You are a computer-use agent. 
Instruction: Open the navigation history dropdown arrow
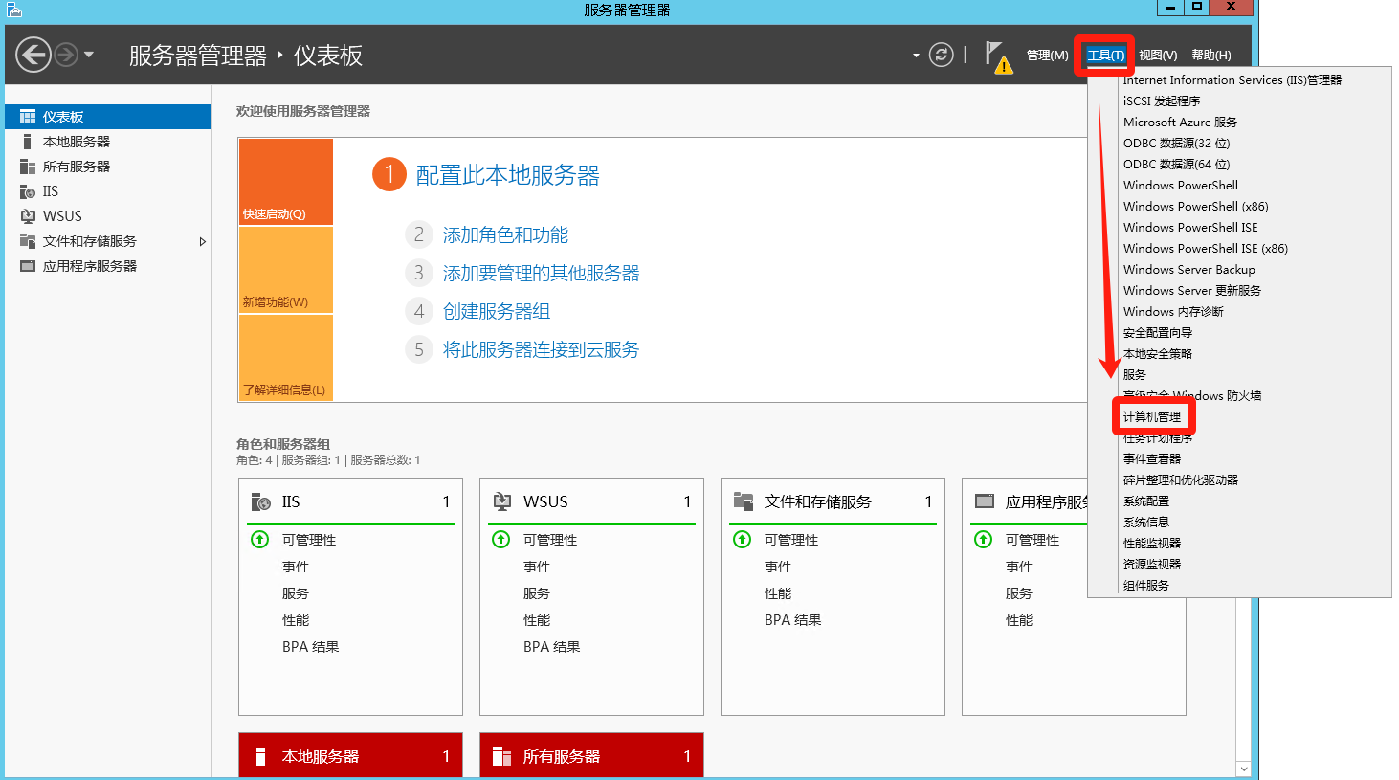click(89, 55)
